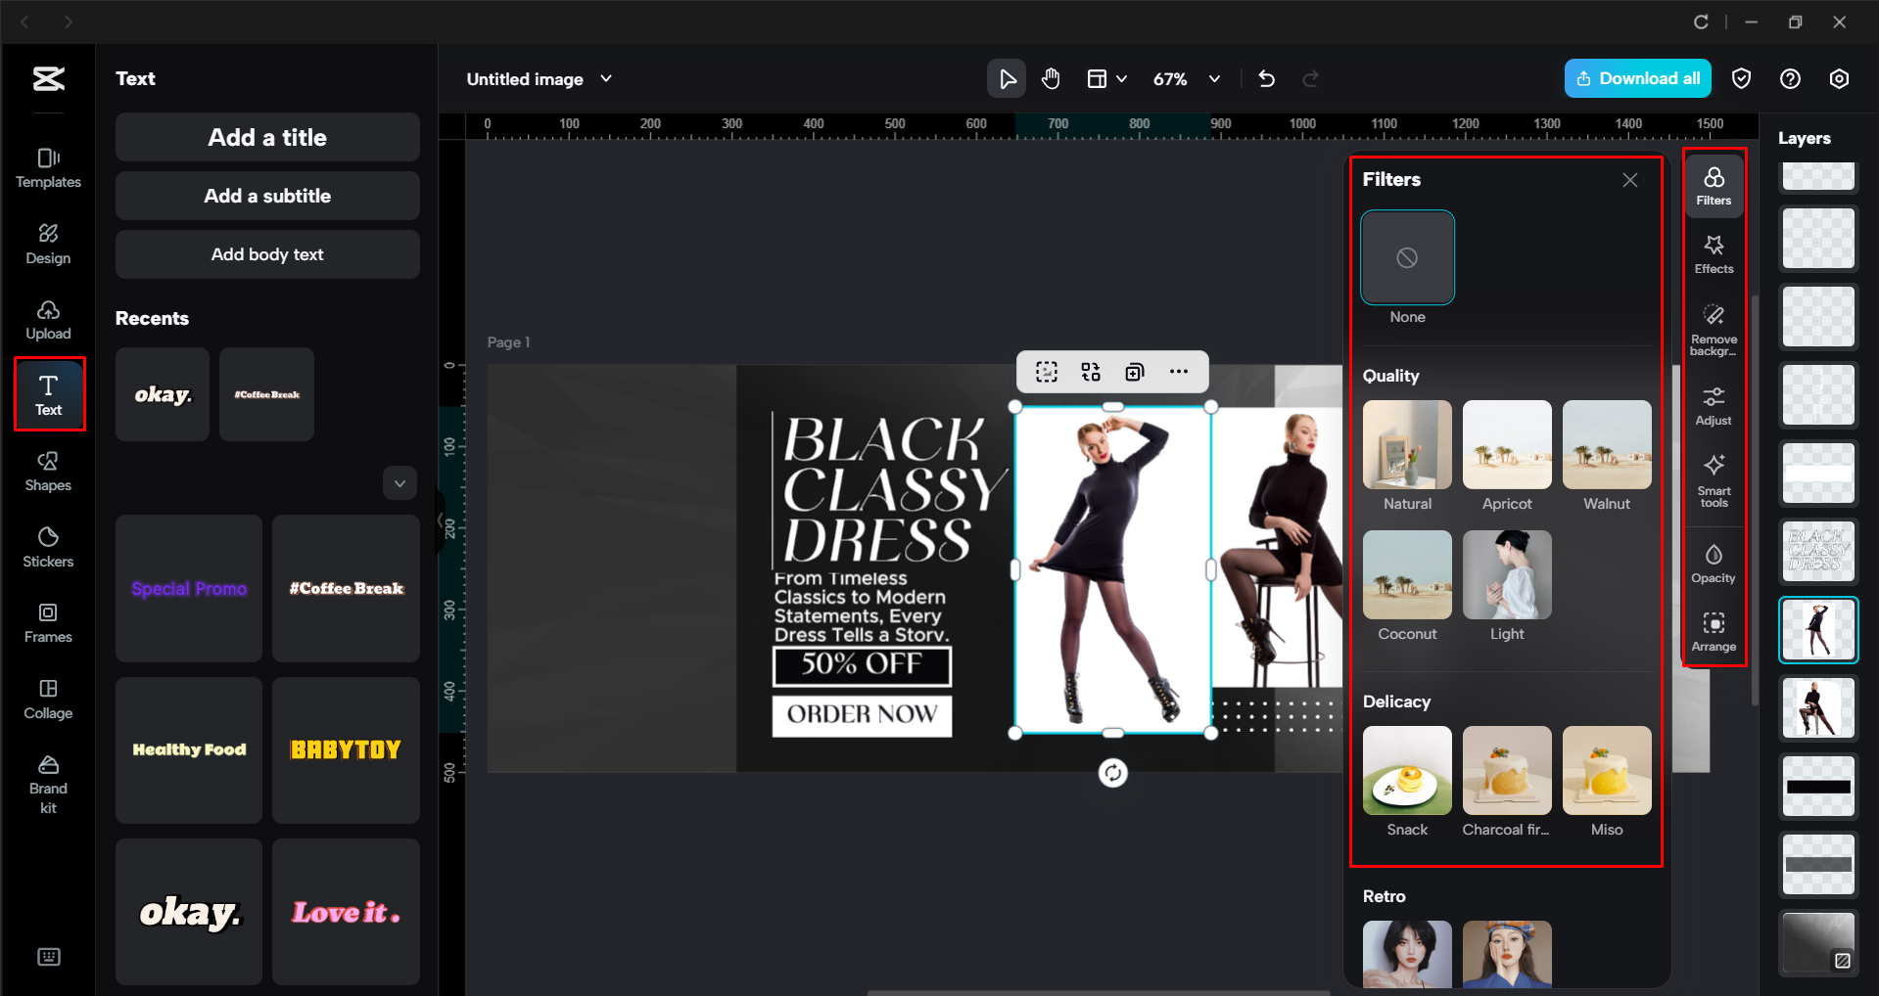Click the Download all button
This screenshot has height=996, width=1879.
tap(1636, 78)
